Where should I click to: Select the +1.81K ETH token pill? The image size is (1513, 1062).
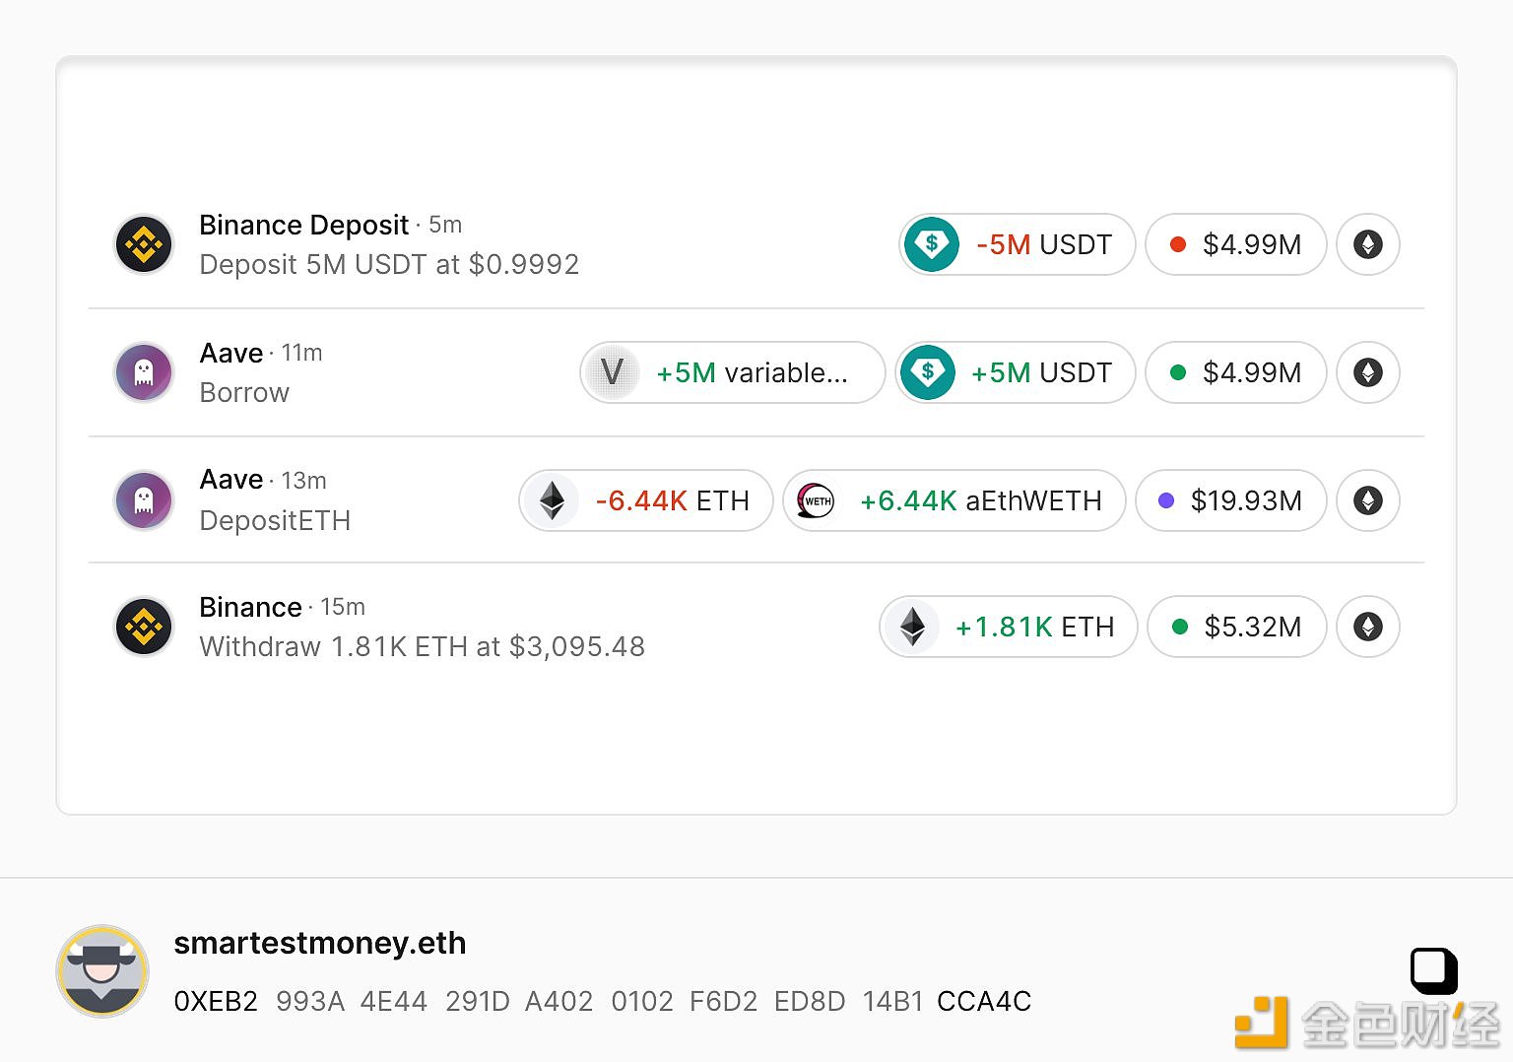click(1009, 627)
